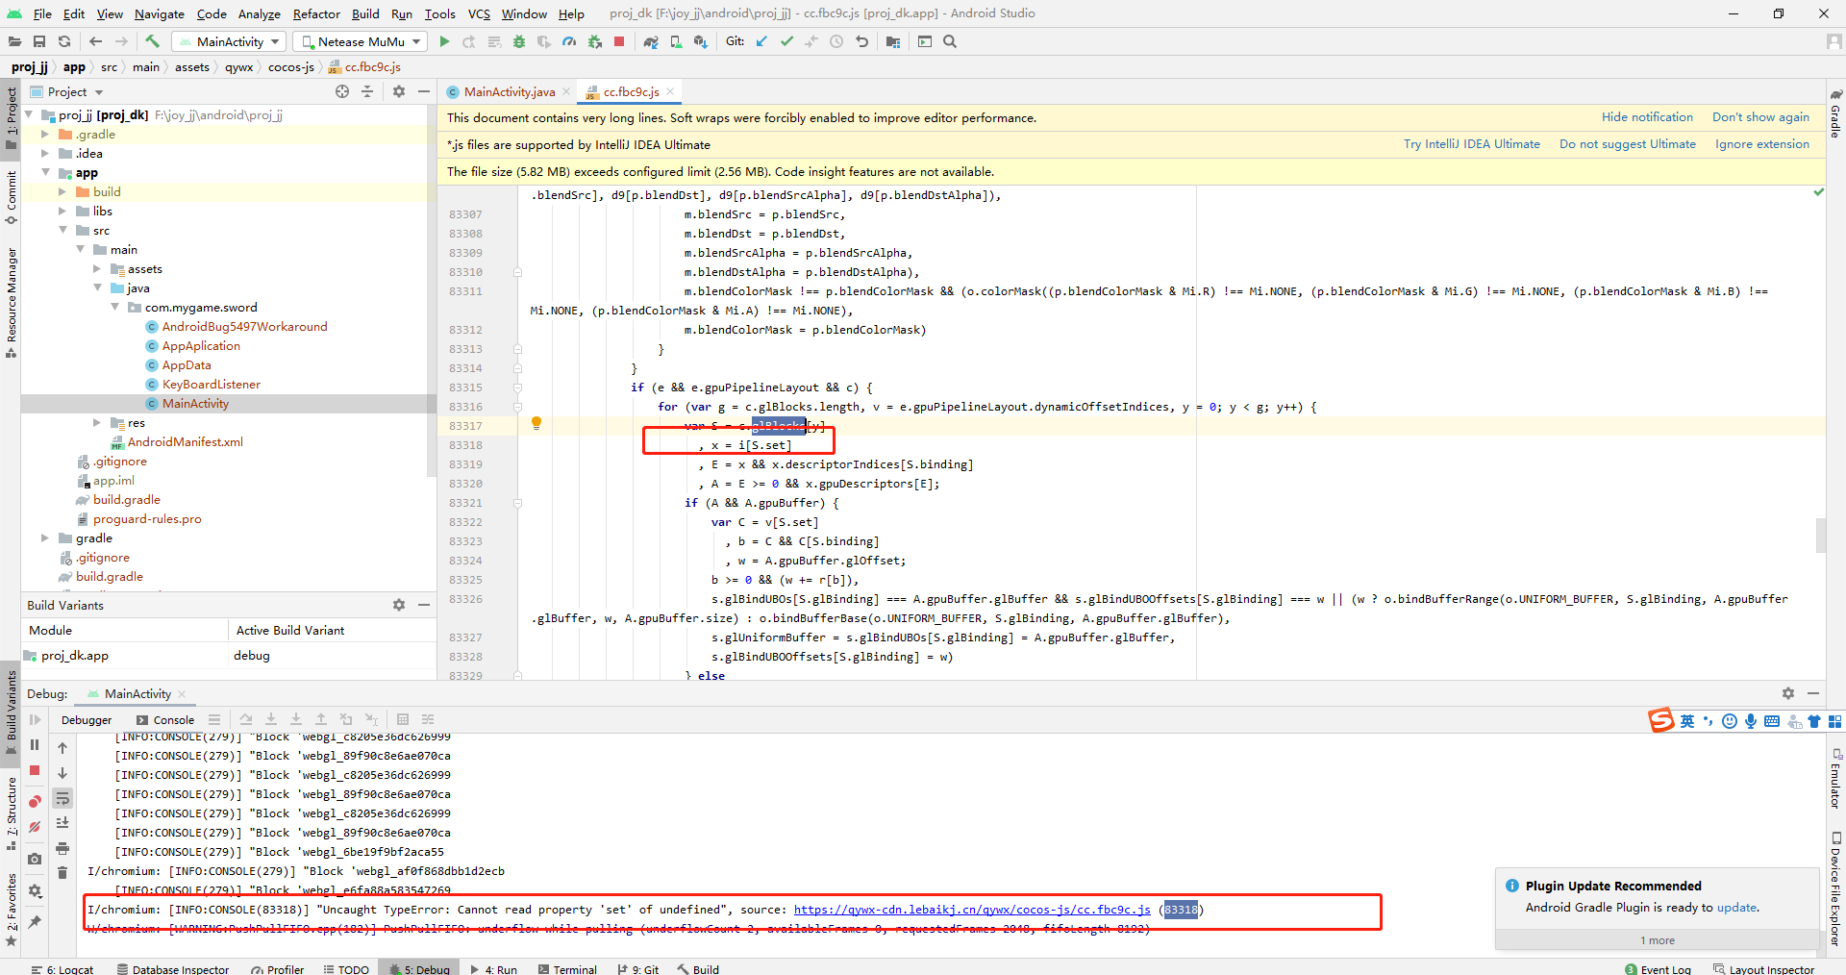Select AndroidManifest.xml in project tree
The width and height of the screenshot is (1846, 975).
pos(185,442)
